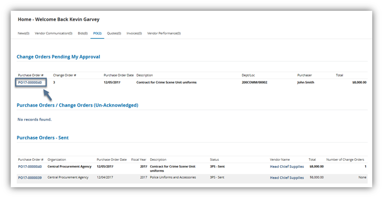Screen dimensions: 383x198
Task: Click the John Smith purchaser cell
Action: [x=306, y=82]
